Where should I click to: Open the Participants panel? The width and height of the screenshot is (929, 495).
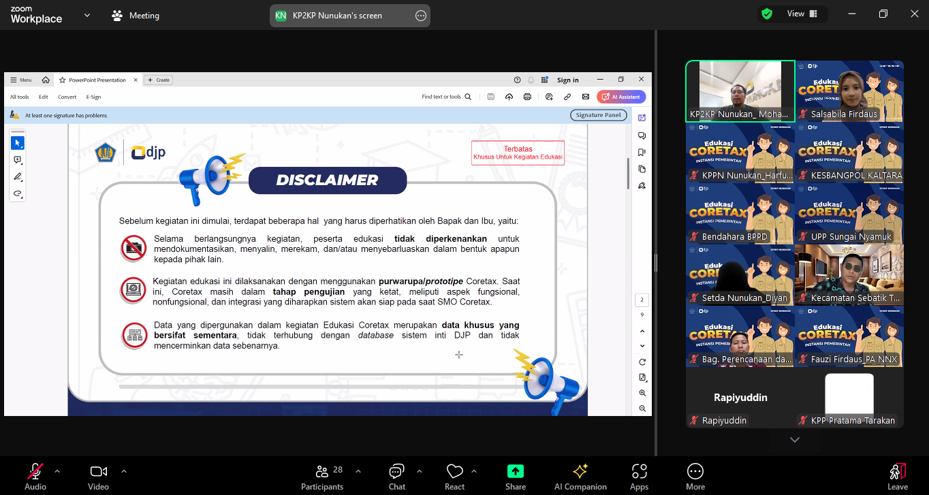322,475
